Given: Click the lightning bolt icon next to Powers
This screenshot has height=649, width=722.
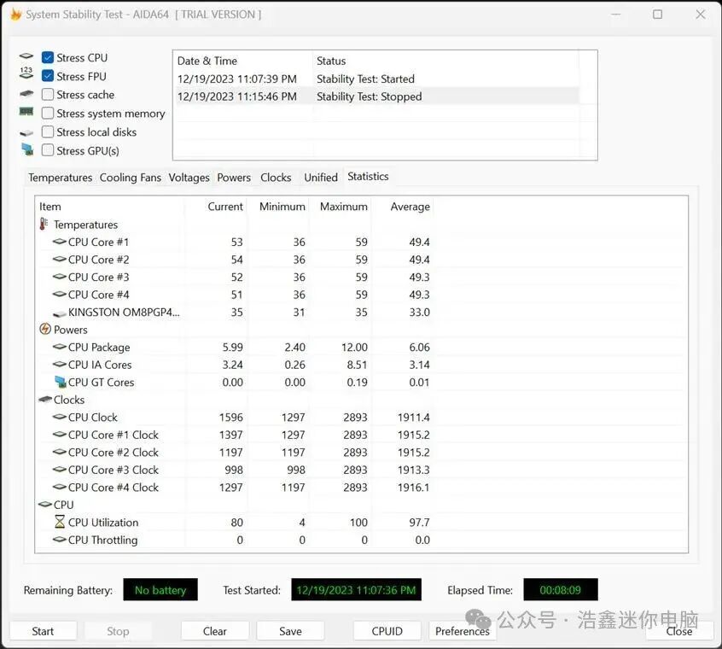Looking at the screenshot, I should [x=45, y=329].
